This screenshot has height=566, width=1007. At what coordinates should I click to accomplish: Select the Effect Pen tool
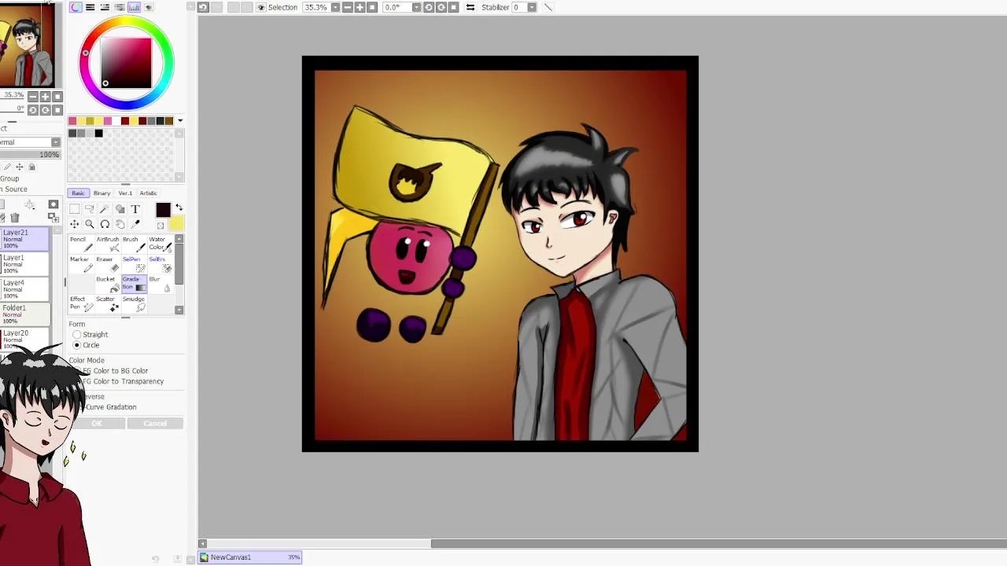click(82, 303)
